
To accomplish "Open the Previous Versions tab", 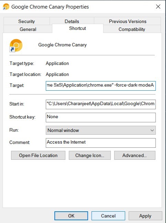I will [x=128, y=21].
